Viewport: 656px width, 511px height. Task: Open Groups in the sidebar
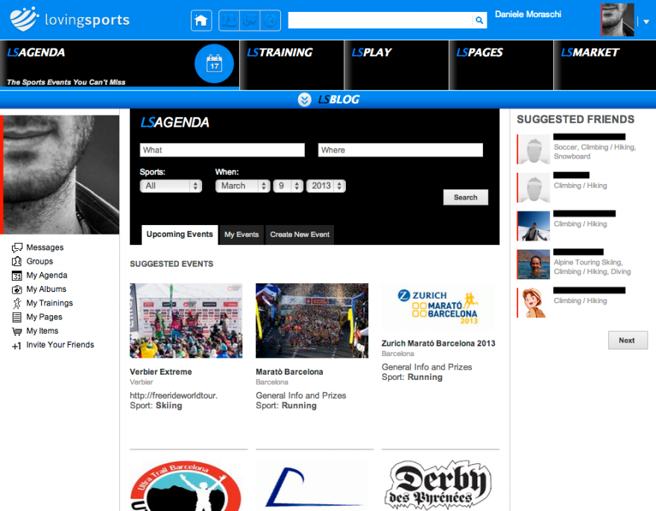coord(40,261)
